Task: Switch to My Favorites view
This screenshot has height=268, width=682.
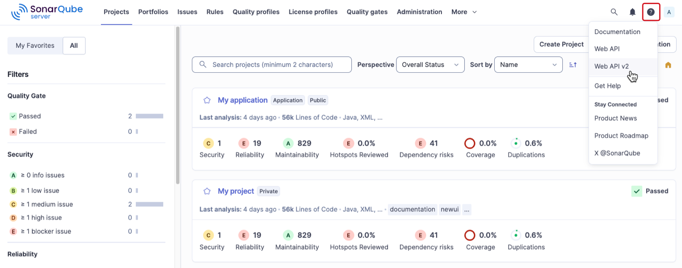Action: [x=35, y=46]
